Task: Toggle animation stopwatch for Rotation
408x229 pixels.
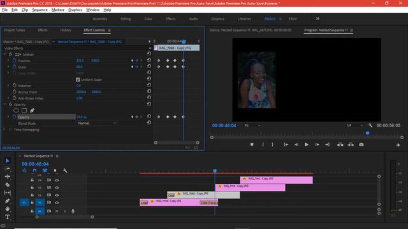Action: tap(14, 85)
